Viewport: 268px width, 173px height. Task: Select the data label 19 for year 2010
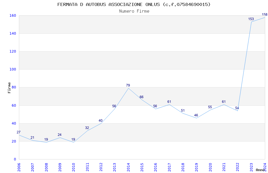tap(73, 139)
